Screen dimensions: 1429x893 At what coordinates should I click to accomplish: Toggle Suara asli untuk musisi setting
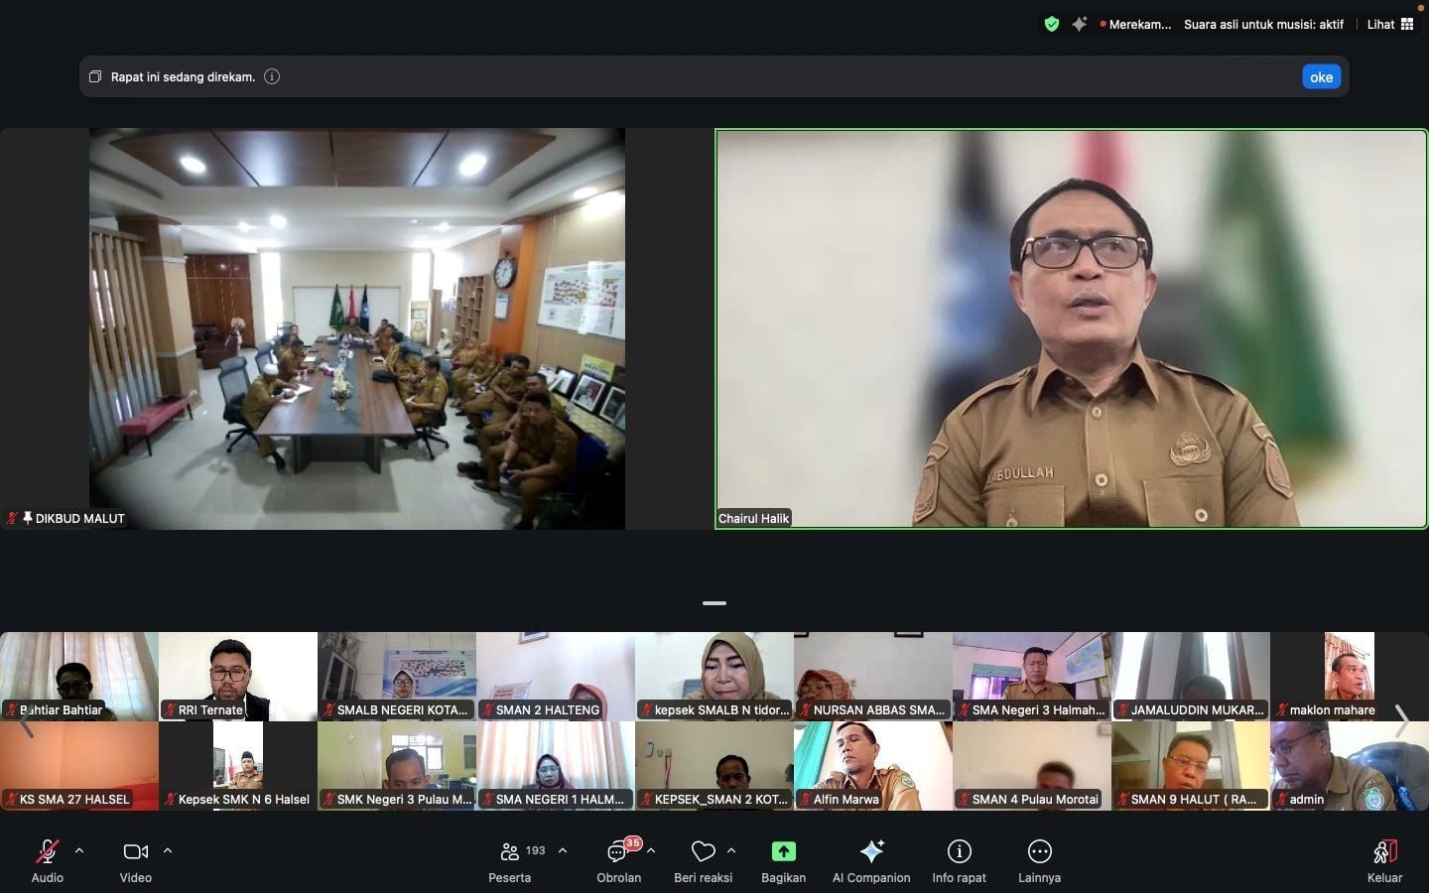1263,24
